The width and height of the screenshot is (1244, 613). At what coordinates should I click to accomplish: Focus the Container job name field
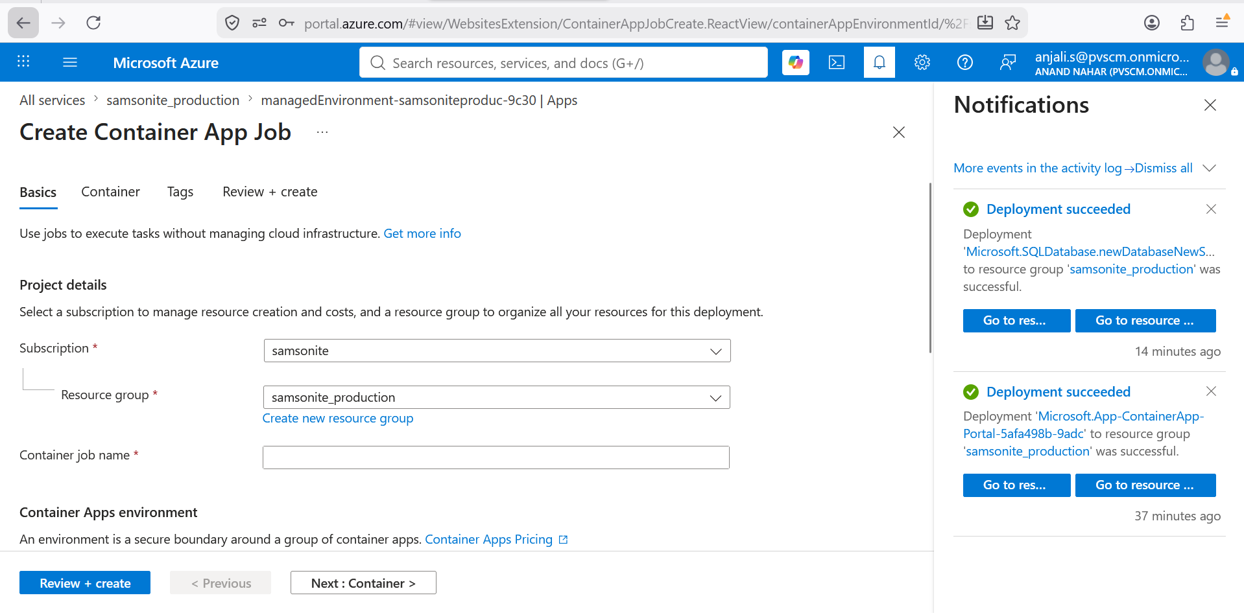coord(496,457)
